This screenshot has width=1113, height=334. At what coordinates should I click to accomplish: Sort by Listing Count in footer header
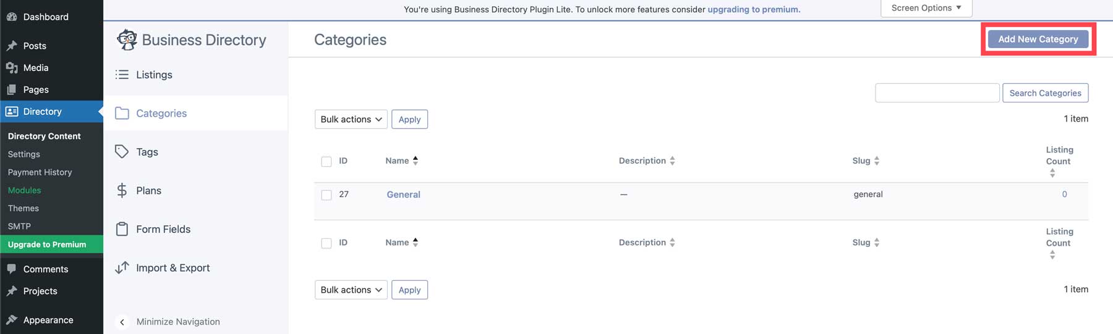pos(1052,255)
